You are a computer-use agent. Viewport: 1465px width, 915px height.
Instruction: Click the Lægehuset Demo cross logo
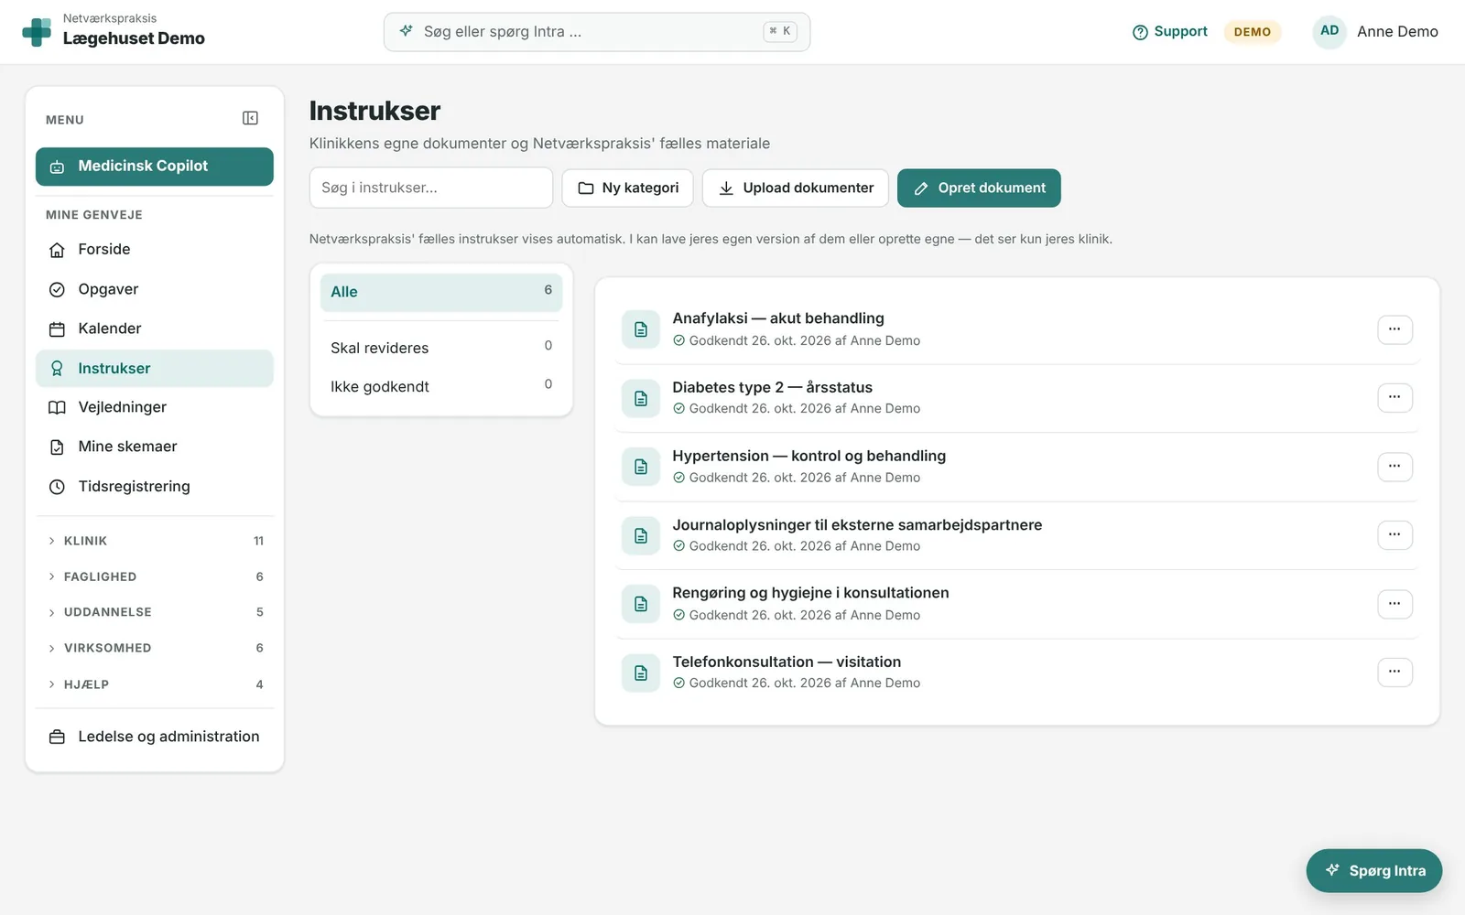pyautogui.click(x=37, y=32)
